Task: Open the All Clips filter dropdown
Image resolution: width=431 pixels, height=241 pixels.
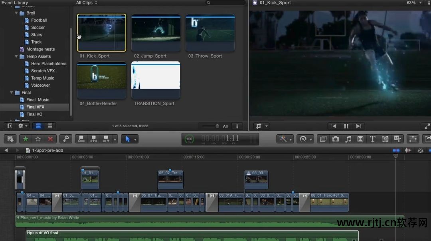Action: [x=87, y=3]
